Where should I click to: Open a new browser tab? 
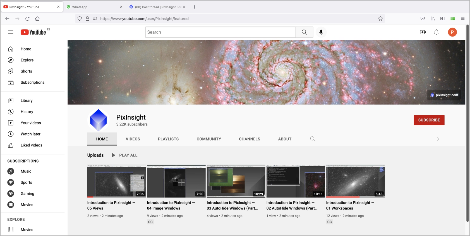(195, 7)
